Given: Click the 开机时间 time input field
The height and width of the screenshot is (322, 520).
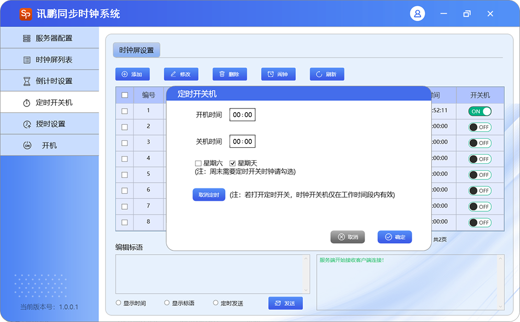Looking at the screenshot, I should click(242, 115).
